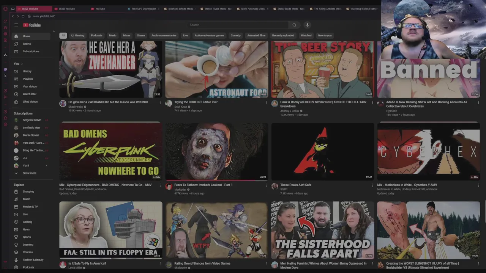
Task: Open more options for Fears To Fathom video
Action: coord(267,185)
